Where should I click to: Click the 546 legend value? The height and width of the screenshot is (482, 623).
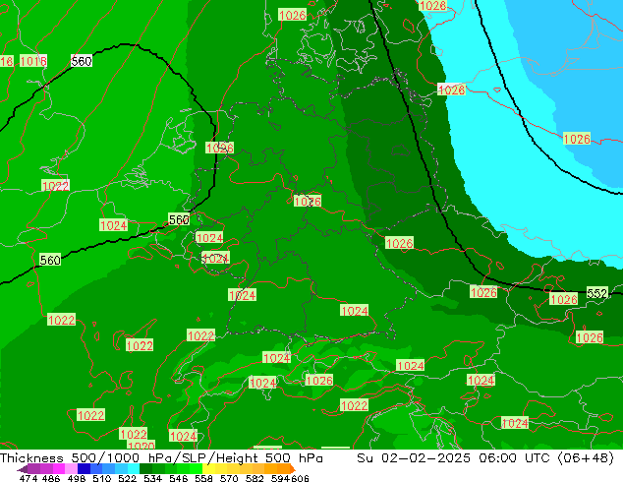point(178,478)
